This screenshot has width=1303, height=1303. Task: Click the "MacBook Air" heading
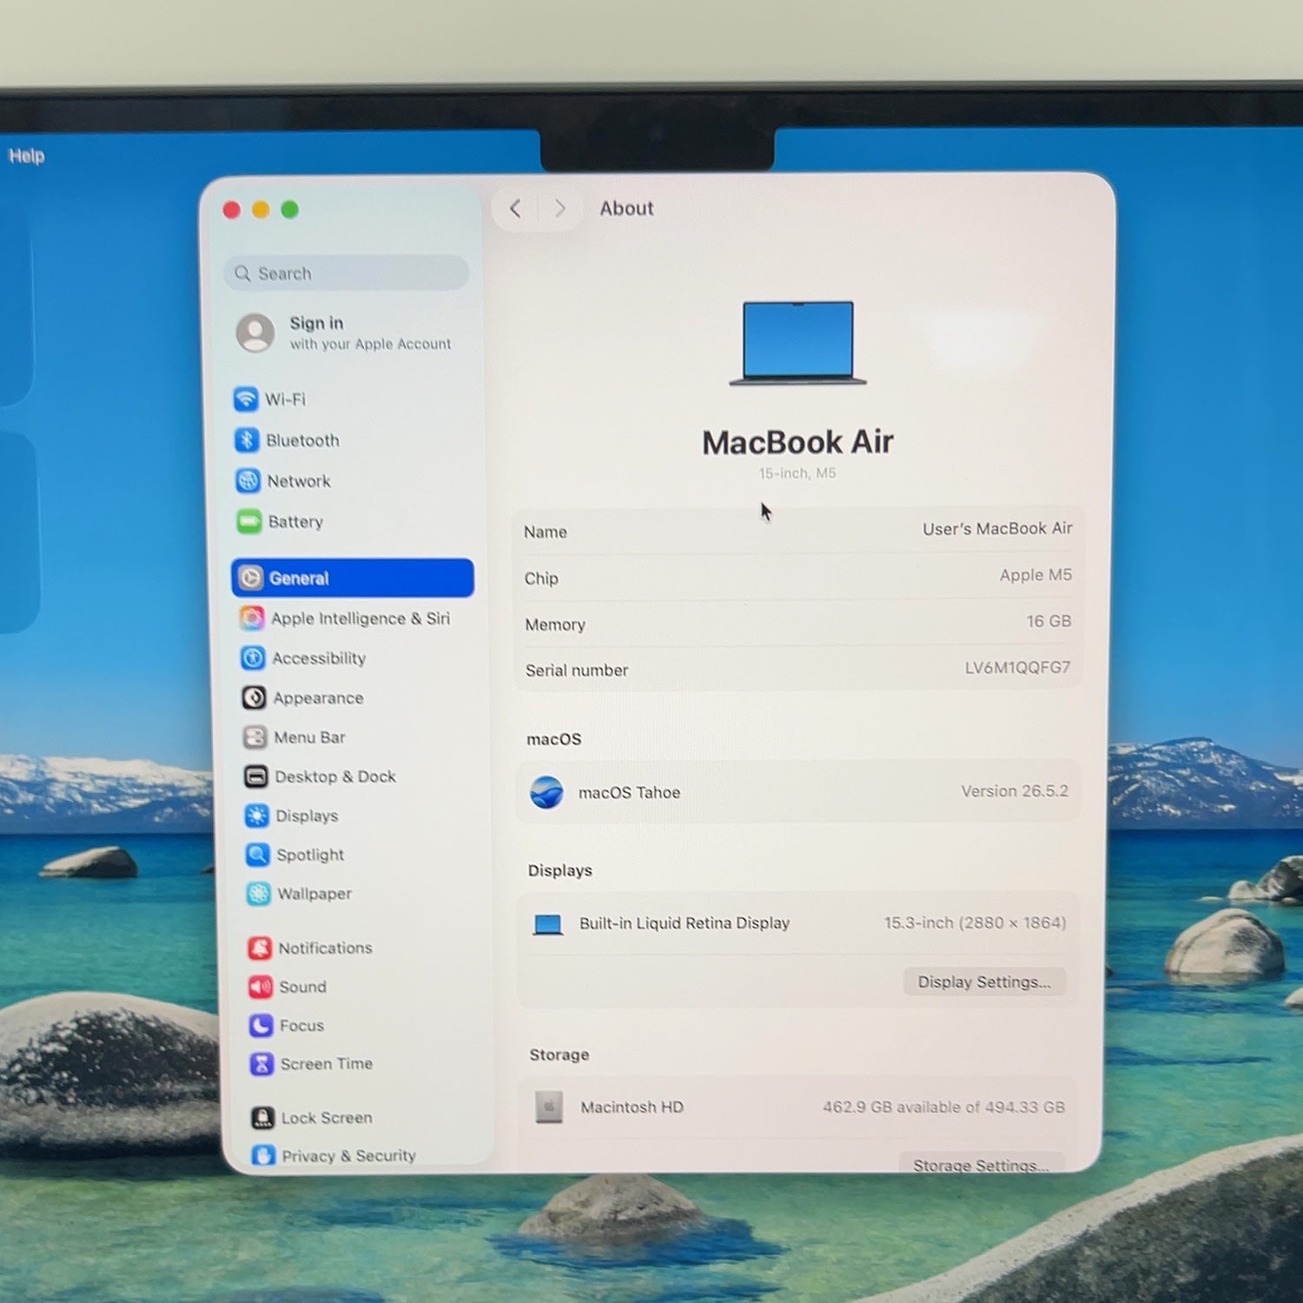(797, 442)
